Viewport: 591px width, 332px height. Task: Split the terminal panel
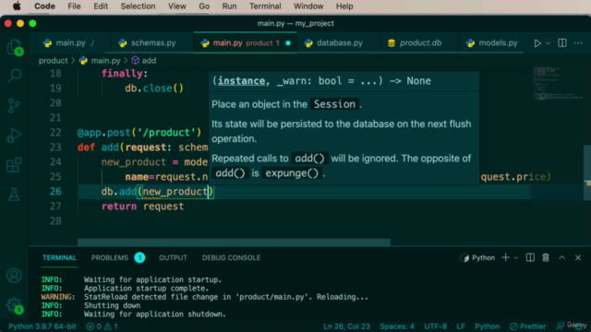tap(530, 257)
